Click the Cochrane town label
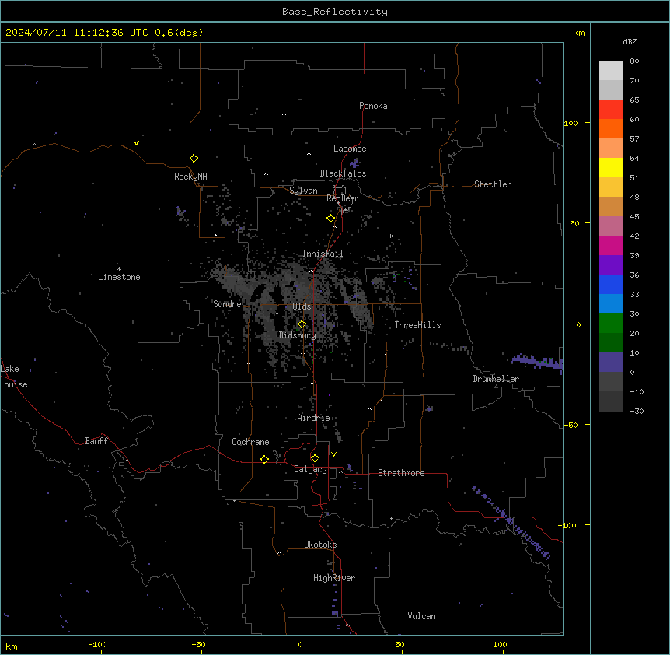670x655 pixels. [250, 442]
